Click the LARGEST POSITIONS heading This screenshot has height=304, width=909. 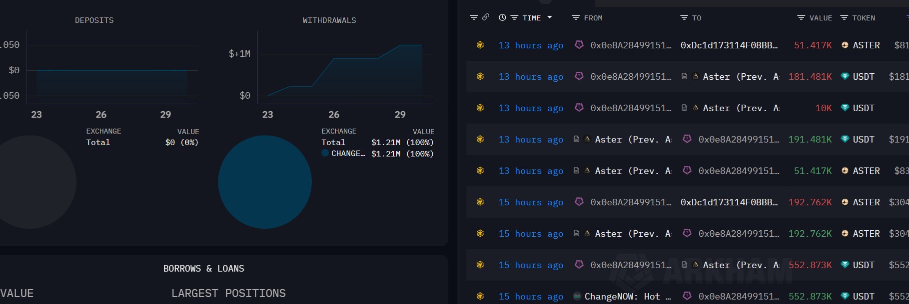tap(228, 293)
